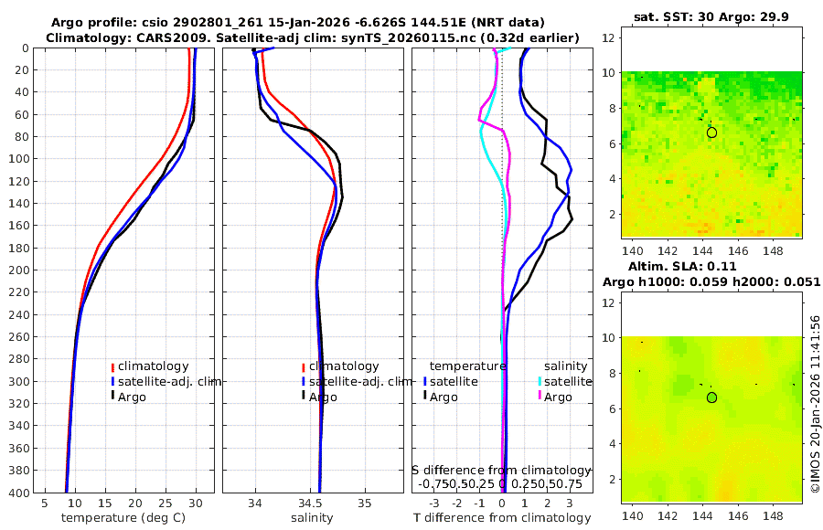The image size is (823, 530).
Task: Click 'T difference from climatology' axis label
Action: click(502, 518)
